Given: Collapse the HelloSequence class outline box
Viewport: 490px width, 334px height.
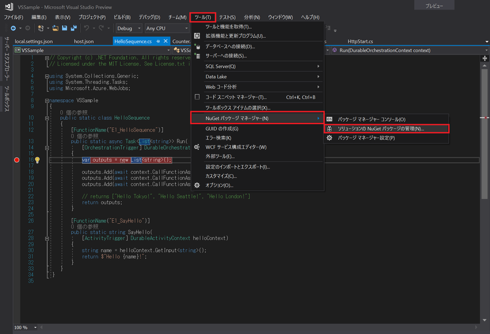Looking at the screenshot, I should point(47,118).
